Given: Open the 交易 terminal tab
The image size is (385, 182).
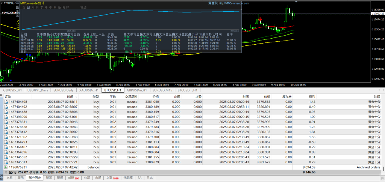Looking at the screenshot, I should 9,178.
